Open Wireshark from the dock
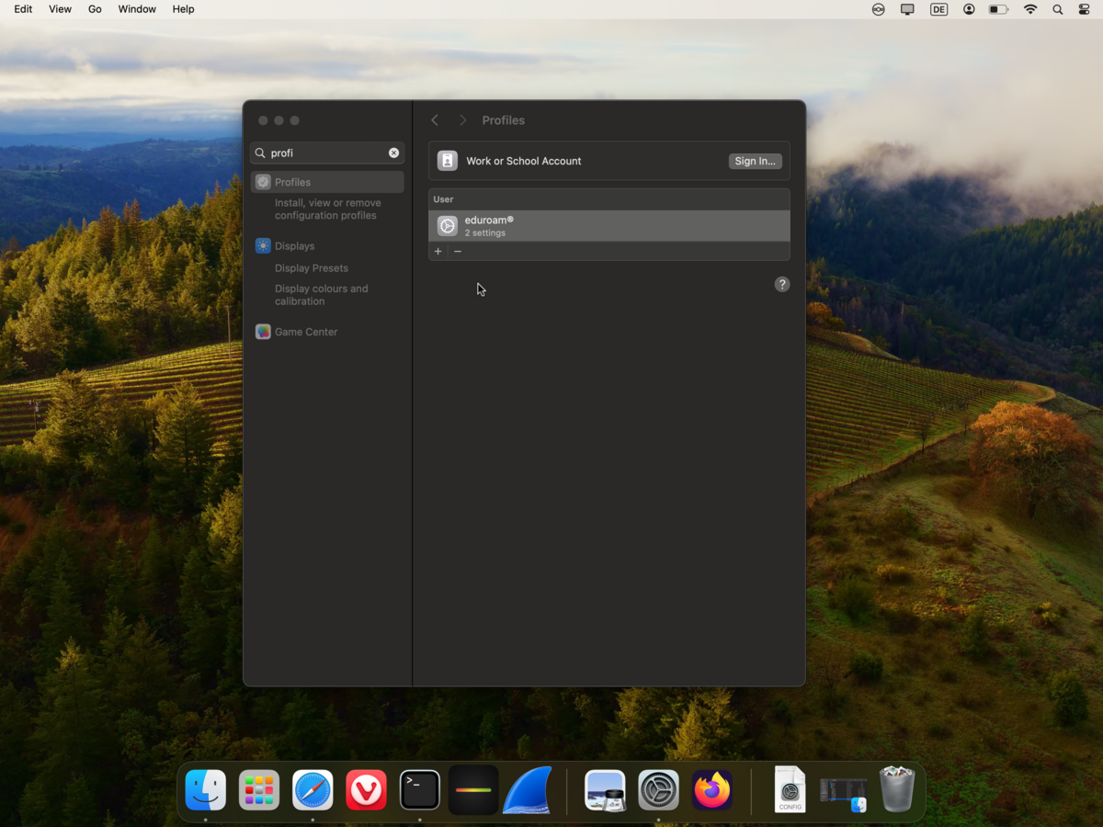 [x=528, y=790]
